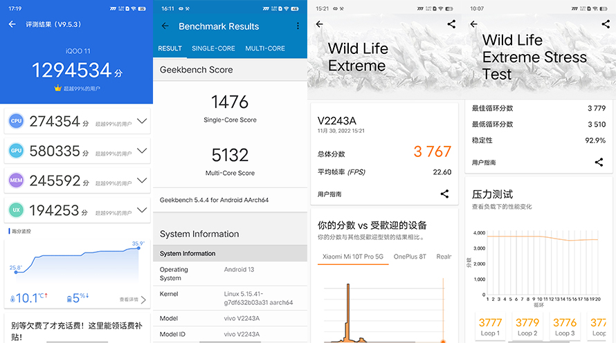Tap the 3 767 overall score
Viewport: 616px width, 343px height.
432,152
